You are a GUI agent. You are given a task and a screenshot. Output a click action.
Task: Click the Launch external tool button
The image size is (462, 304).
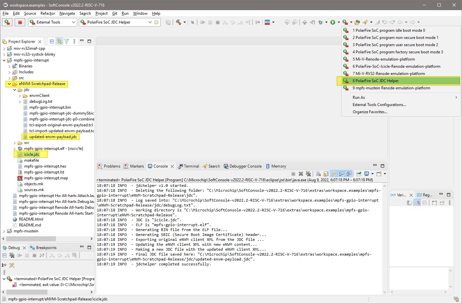pyautogui.click(x=7, y=22)
